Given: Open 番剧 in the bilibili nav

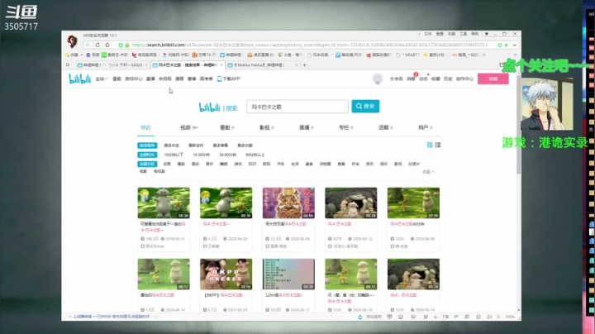Looking at the screenshot, I should tap(117, 79).
